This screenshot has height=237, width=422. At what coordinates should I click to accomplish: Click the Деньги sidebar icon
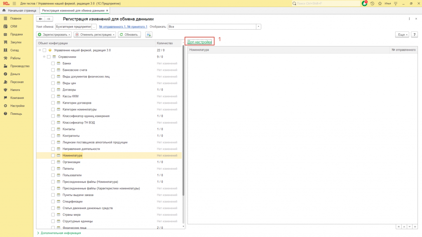point(5,74)
